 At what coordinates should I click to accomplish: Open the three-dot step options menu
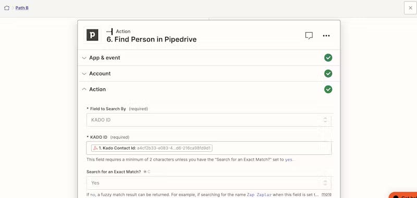pos(326,35)
